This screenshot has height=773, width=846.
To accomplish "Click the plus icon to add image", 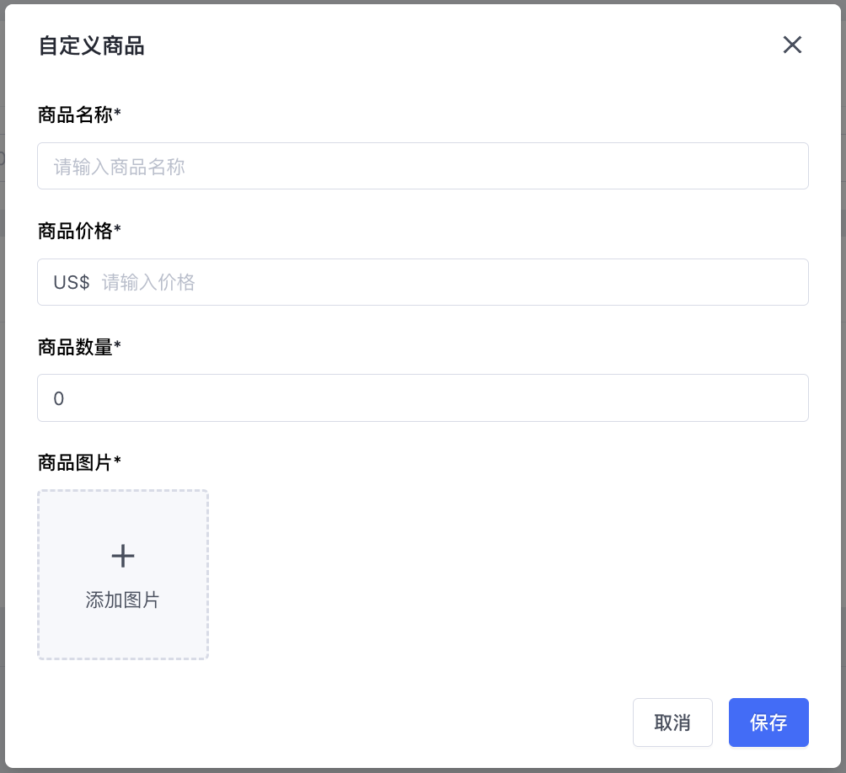I will click(123, 556).
